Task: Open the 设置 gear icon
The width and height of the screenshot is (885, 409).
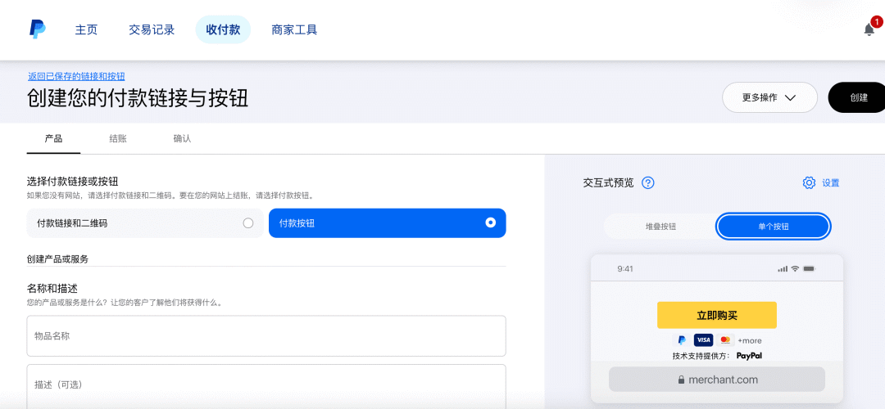Action: (809, 183)
